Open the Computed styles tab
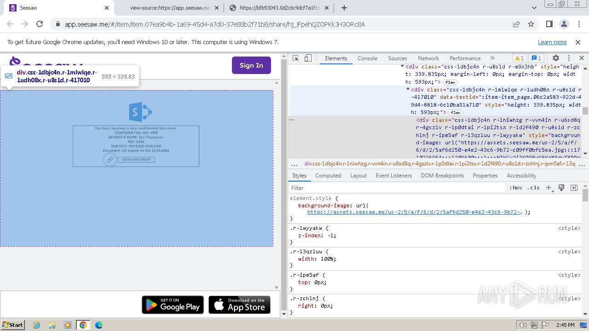 coord(328,176)
